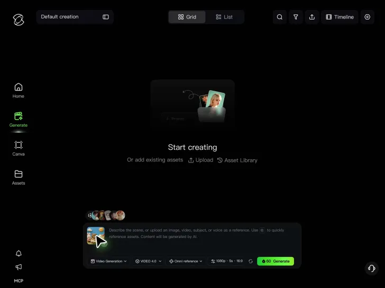Focus the scene description prompt field

tap(196, 233)
